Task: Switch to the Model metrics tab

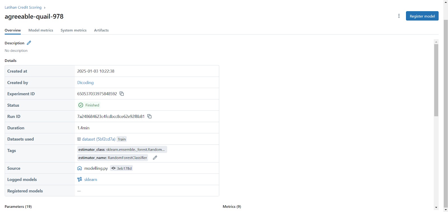Action: [41, 30]
